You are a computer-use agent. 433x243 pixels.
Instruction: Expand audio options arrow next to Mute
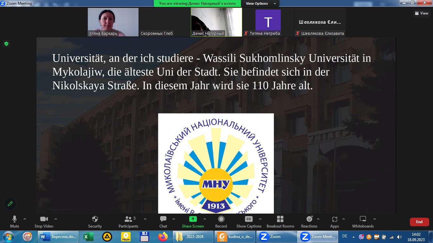coord(25,219)
